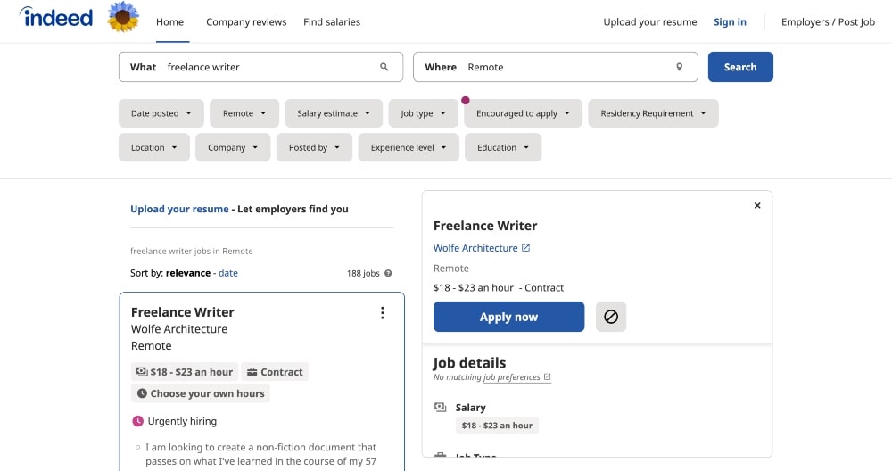Viewport: 892px width, 471px height.
Task: Click the blue Search button
Action: 740,67
